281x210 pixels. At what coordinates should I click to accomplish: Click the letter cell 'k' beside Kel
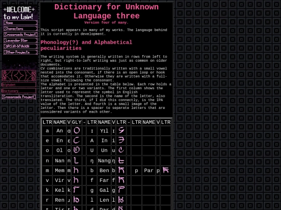point(47,190)
